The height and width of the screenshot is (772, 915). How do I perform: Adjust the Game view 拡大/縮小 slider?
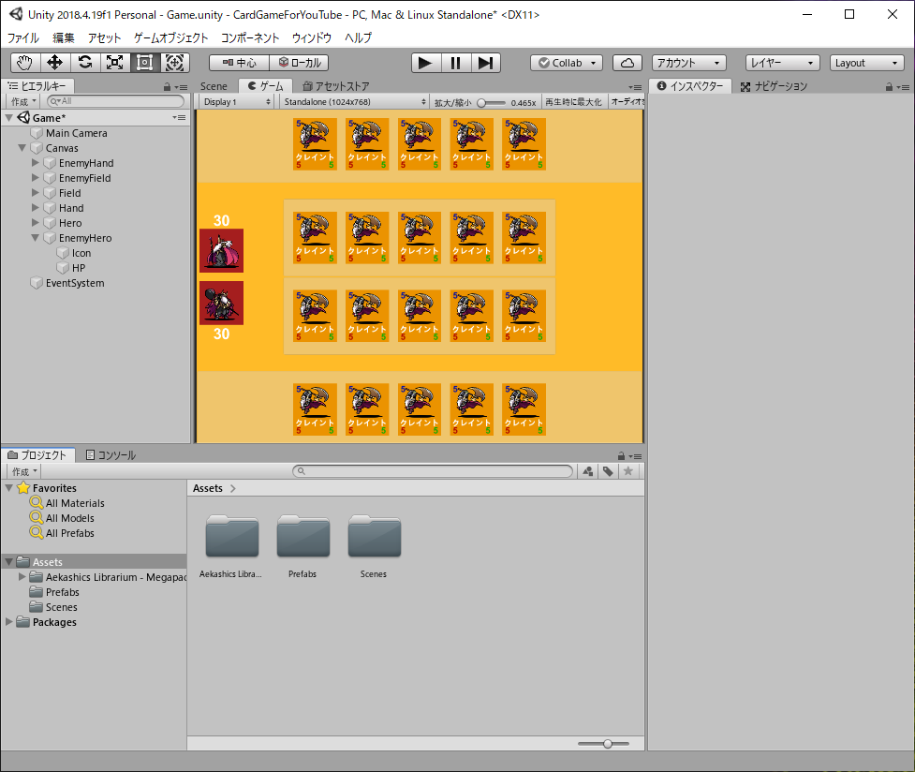492,103
